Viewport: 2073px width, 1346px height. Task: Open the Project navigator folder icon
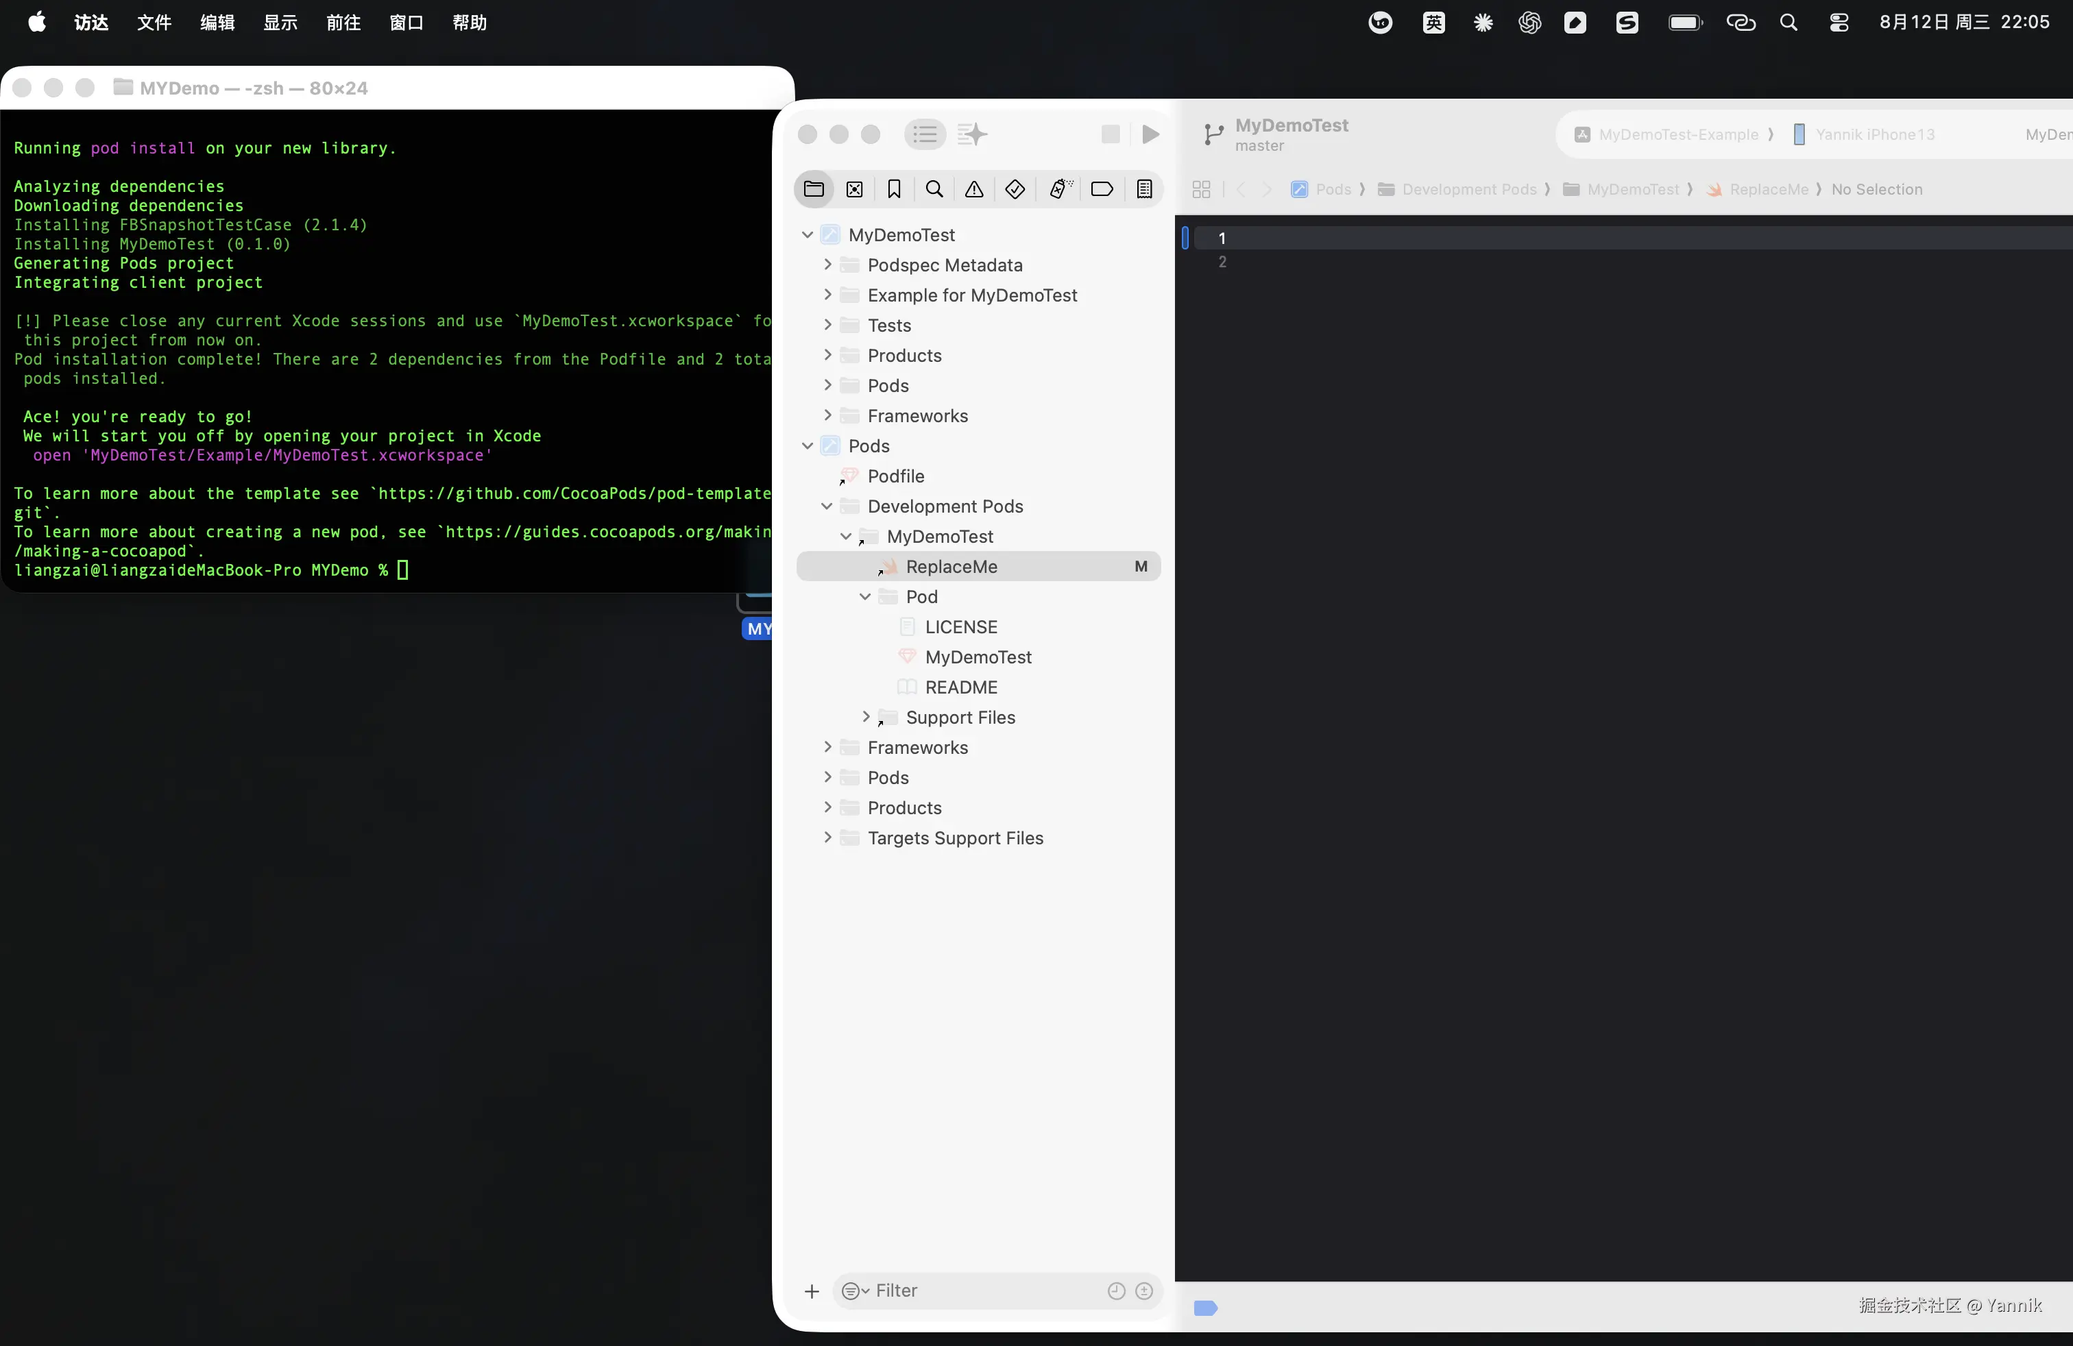click(x=814, y=189)
